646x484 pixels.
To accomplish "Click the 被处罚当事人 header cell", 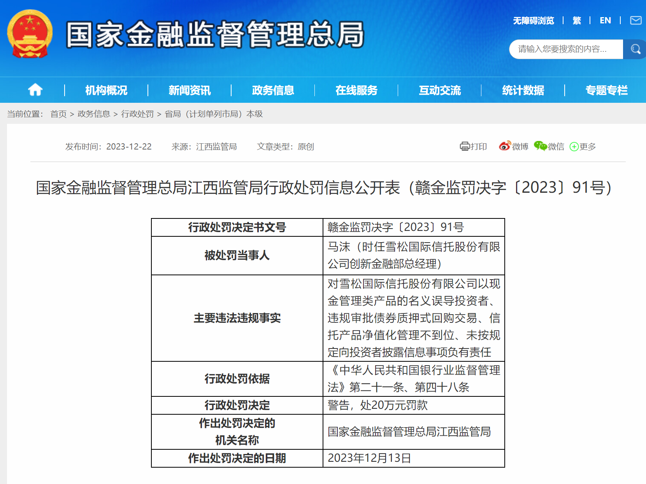I will click(237, 255).
